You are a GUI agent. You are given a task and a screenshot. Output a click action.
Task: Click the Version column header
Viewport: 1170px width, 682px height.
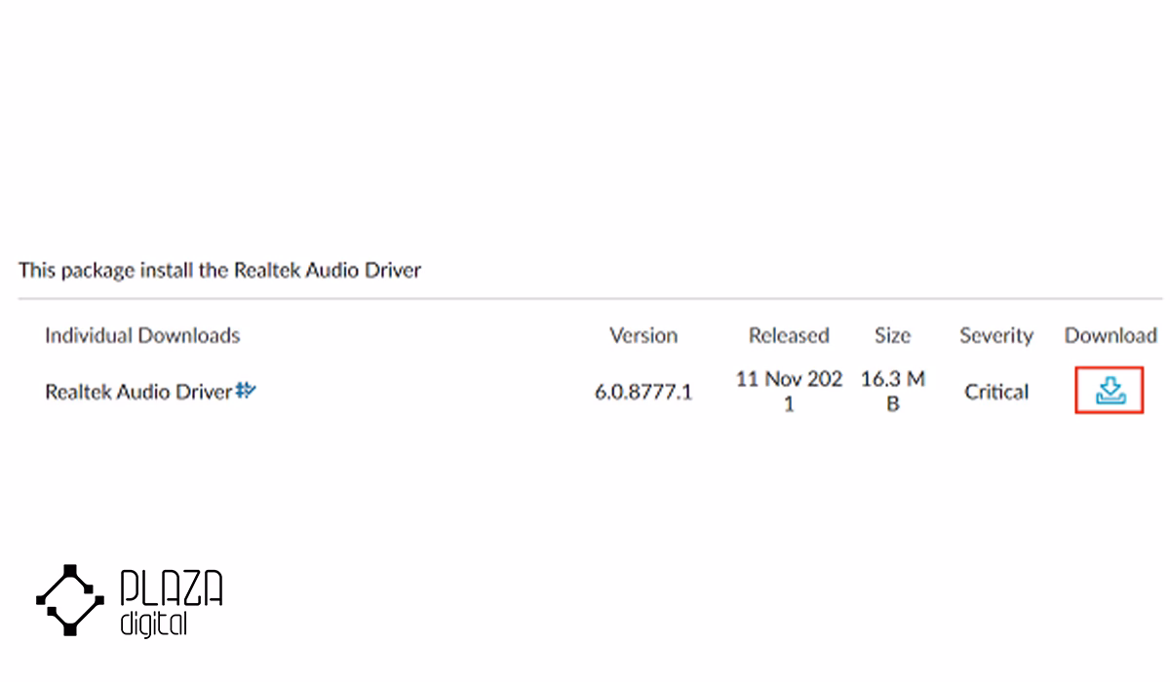point(643,335)
